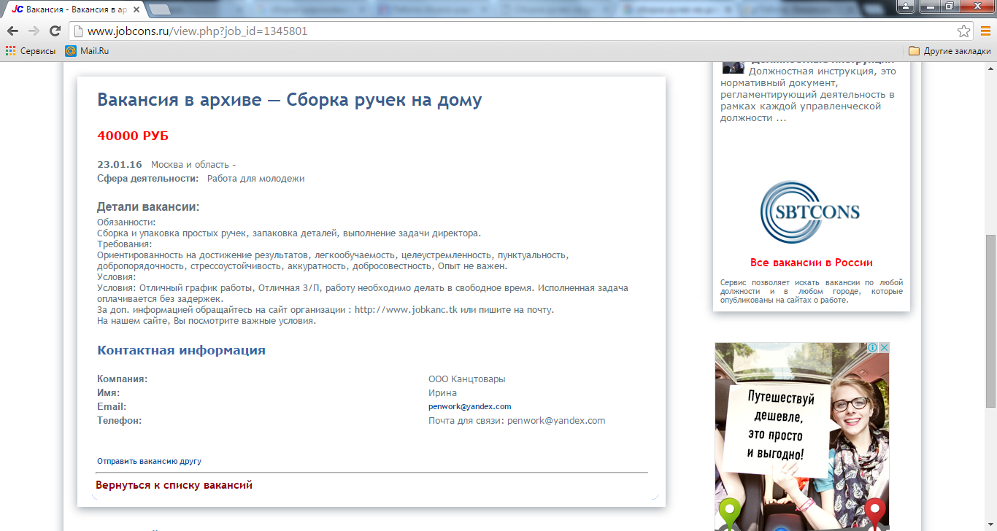
Task: Click the penwork@yandex.com email link
Action: [x=469, y=406]
